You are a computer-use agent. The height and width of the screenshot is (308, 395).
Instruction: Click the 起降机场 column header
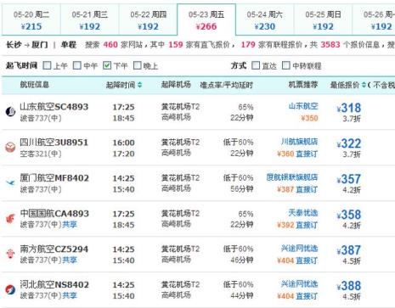[176, 85]
